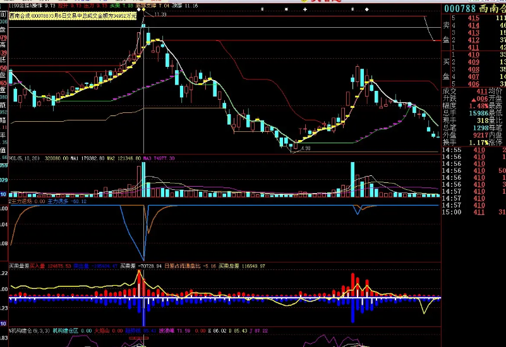Click the 换手 1.17% turnover value
This screenshot has width=506, height=347.
[479, 143]
